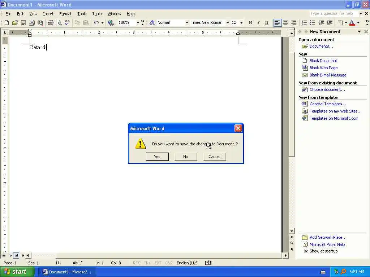370x277 pixels.
Task: Click Add Network Place... link
Action: coord(328,237)
